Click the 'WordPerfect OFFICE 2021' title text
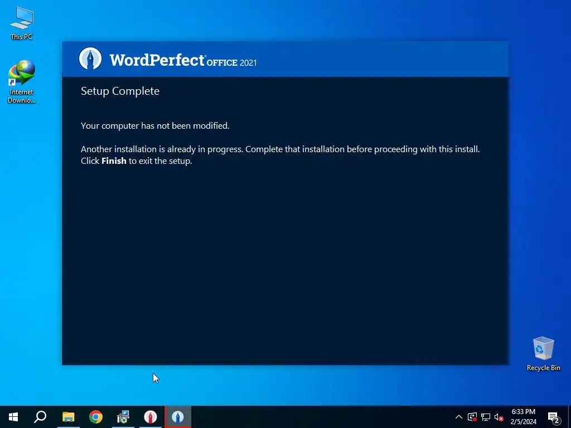Viewport: 571px width, 428px height. click(183, 60)
